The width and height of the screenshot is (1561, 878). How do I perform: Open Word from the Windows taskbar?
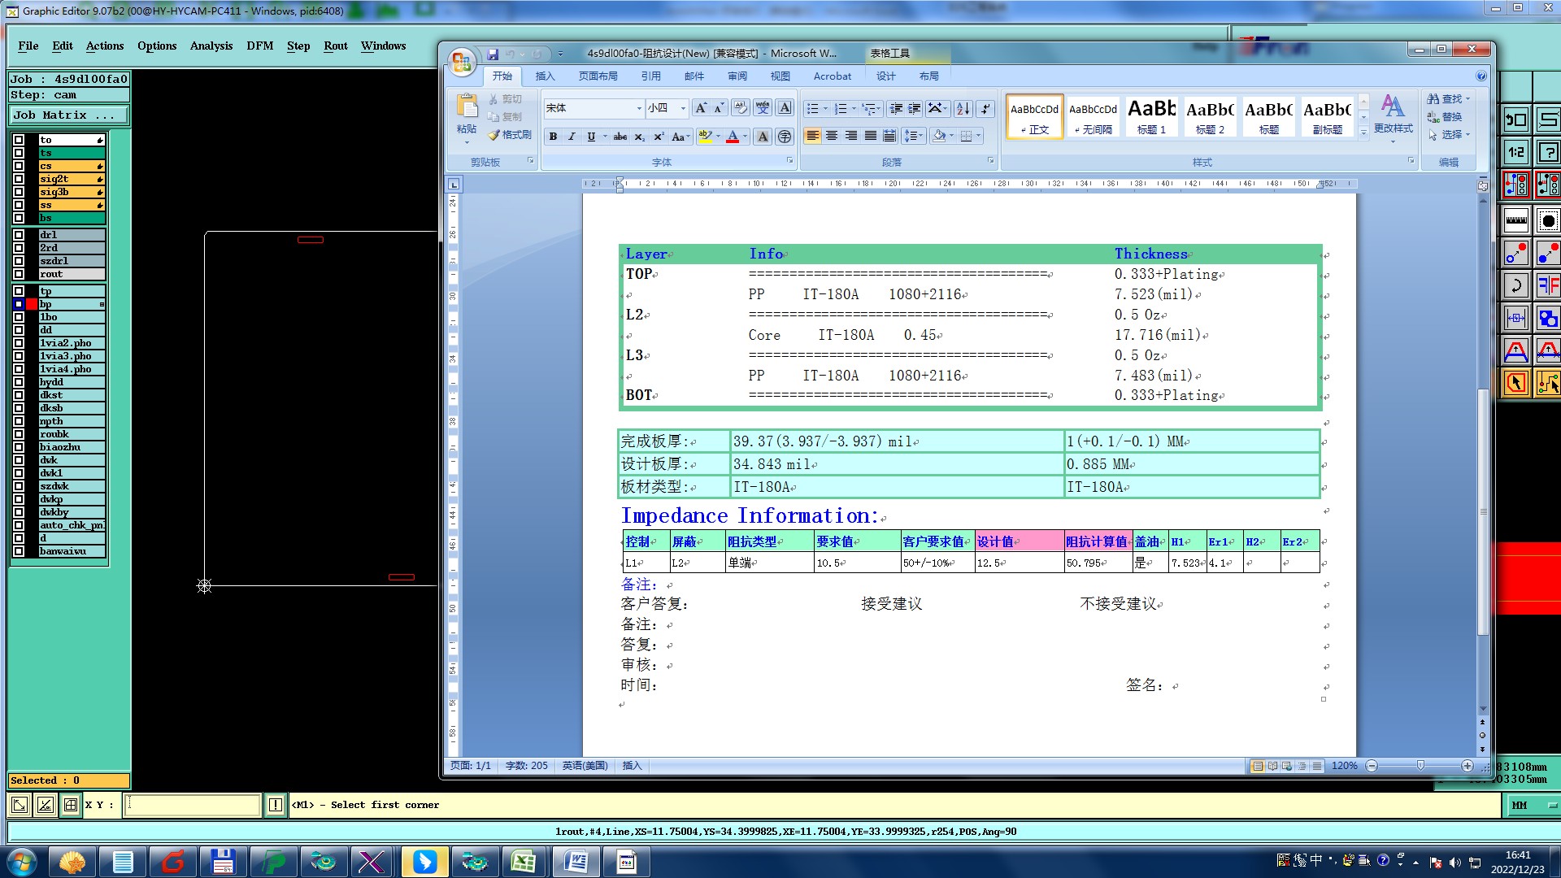coord(576,862)
